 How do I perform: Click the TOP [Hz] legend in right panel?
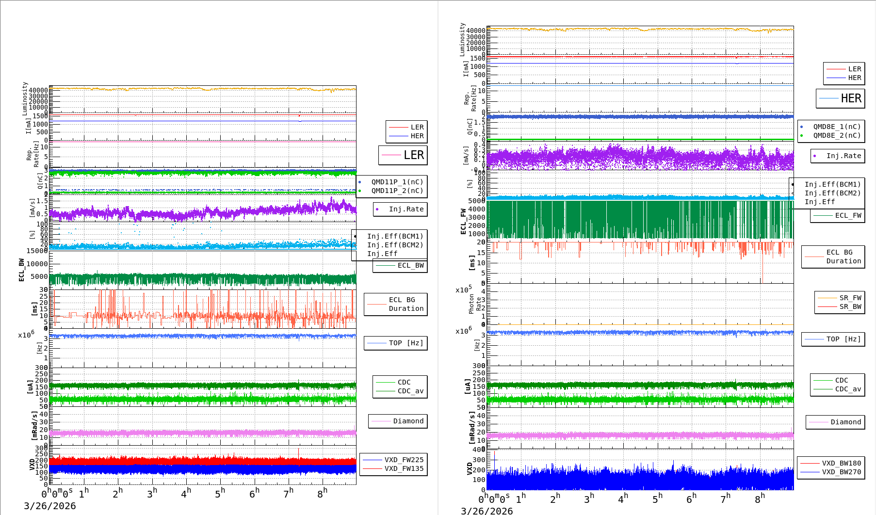(844, 339)
